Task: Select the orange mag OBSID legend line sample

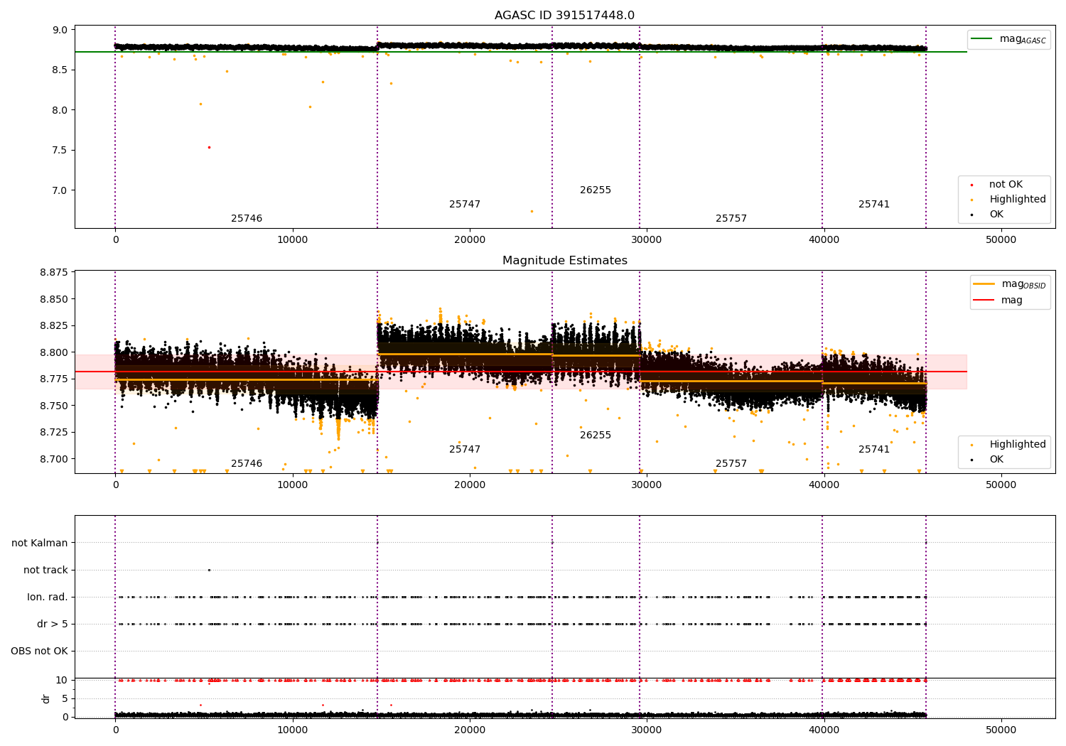Action: 984,284
